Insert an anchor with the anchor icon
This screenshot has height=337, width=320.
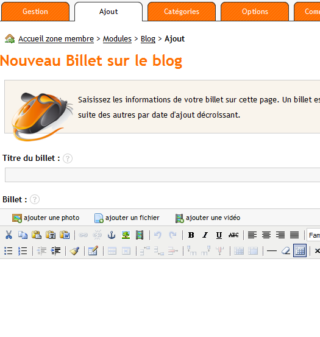click(112, 235)
